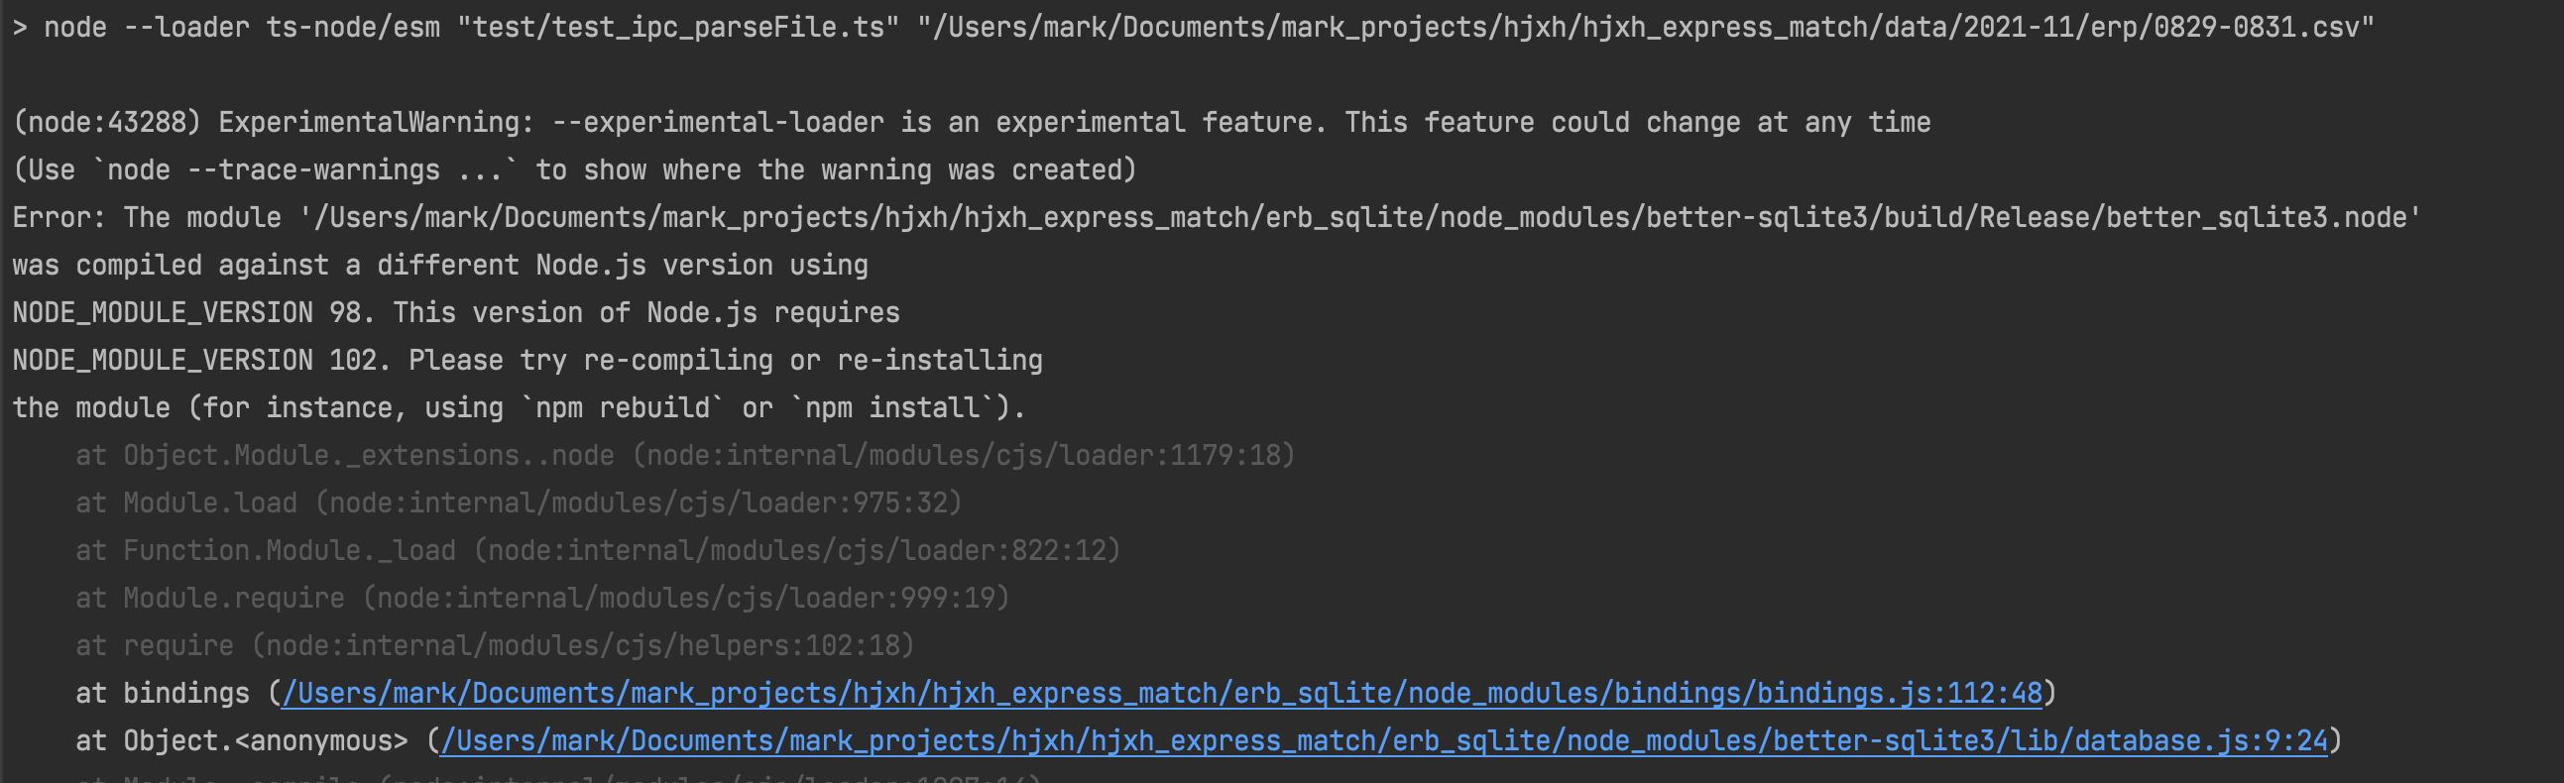This screenshot has width=2564, height=783.
Task: Click the node --trace-warnings hint line
Action: pos(574,170)
